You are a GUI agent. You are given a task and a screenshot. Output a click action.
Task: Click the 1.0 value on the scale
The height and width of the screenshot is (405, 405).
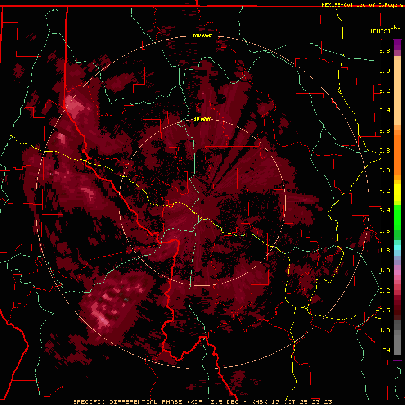[x=385, y=270]
